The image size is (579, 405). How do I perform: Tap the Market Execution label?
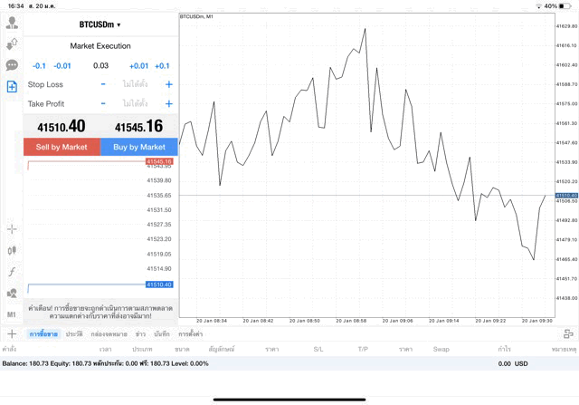pyautogui.click(x=100, y=46)
